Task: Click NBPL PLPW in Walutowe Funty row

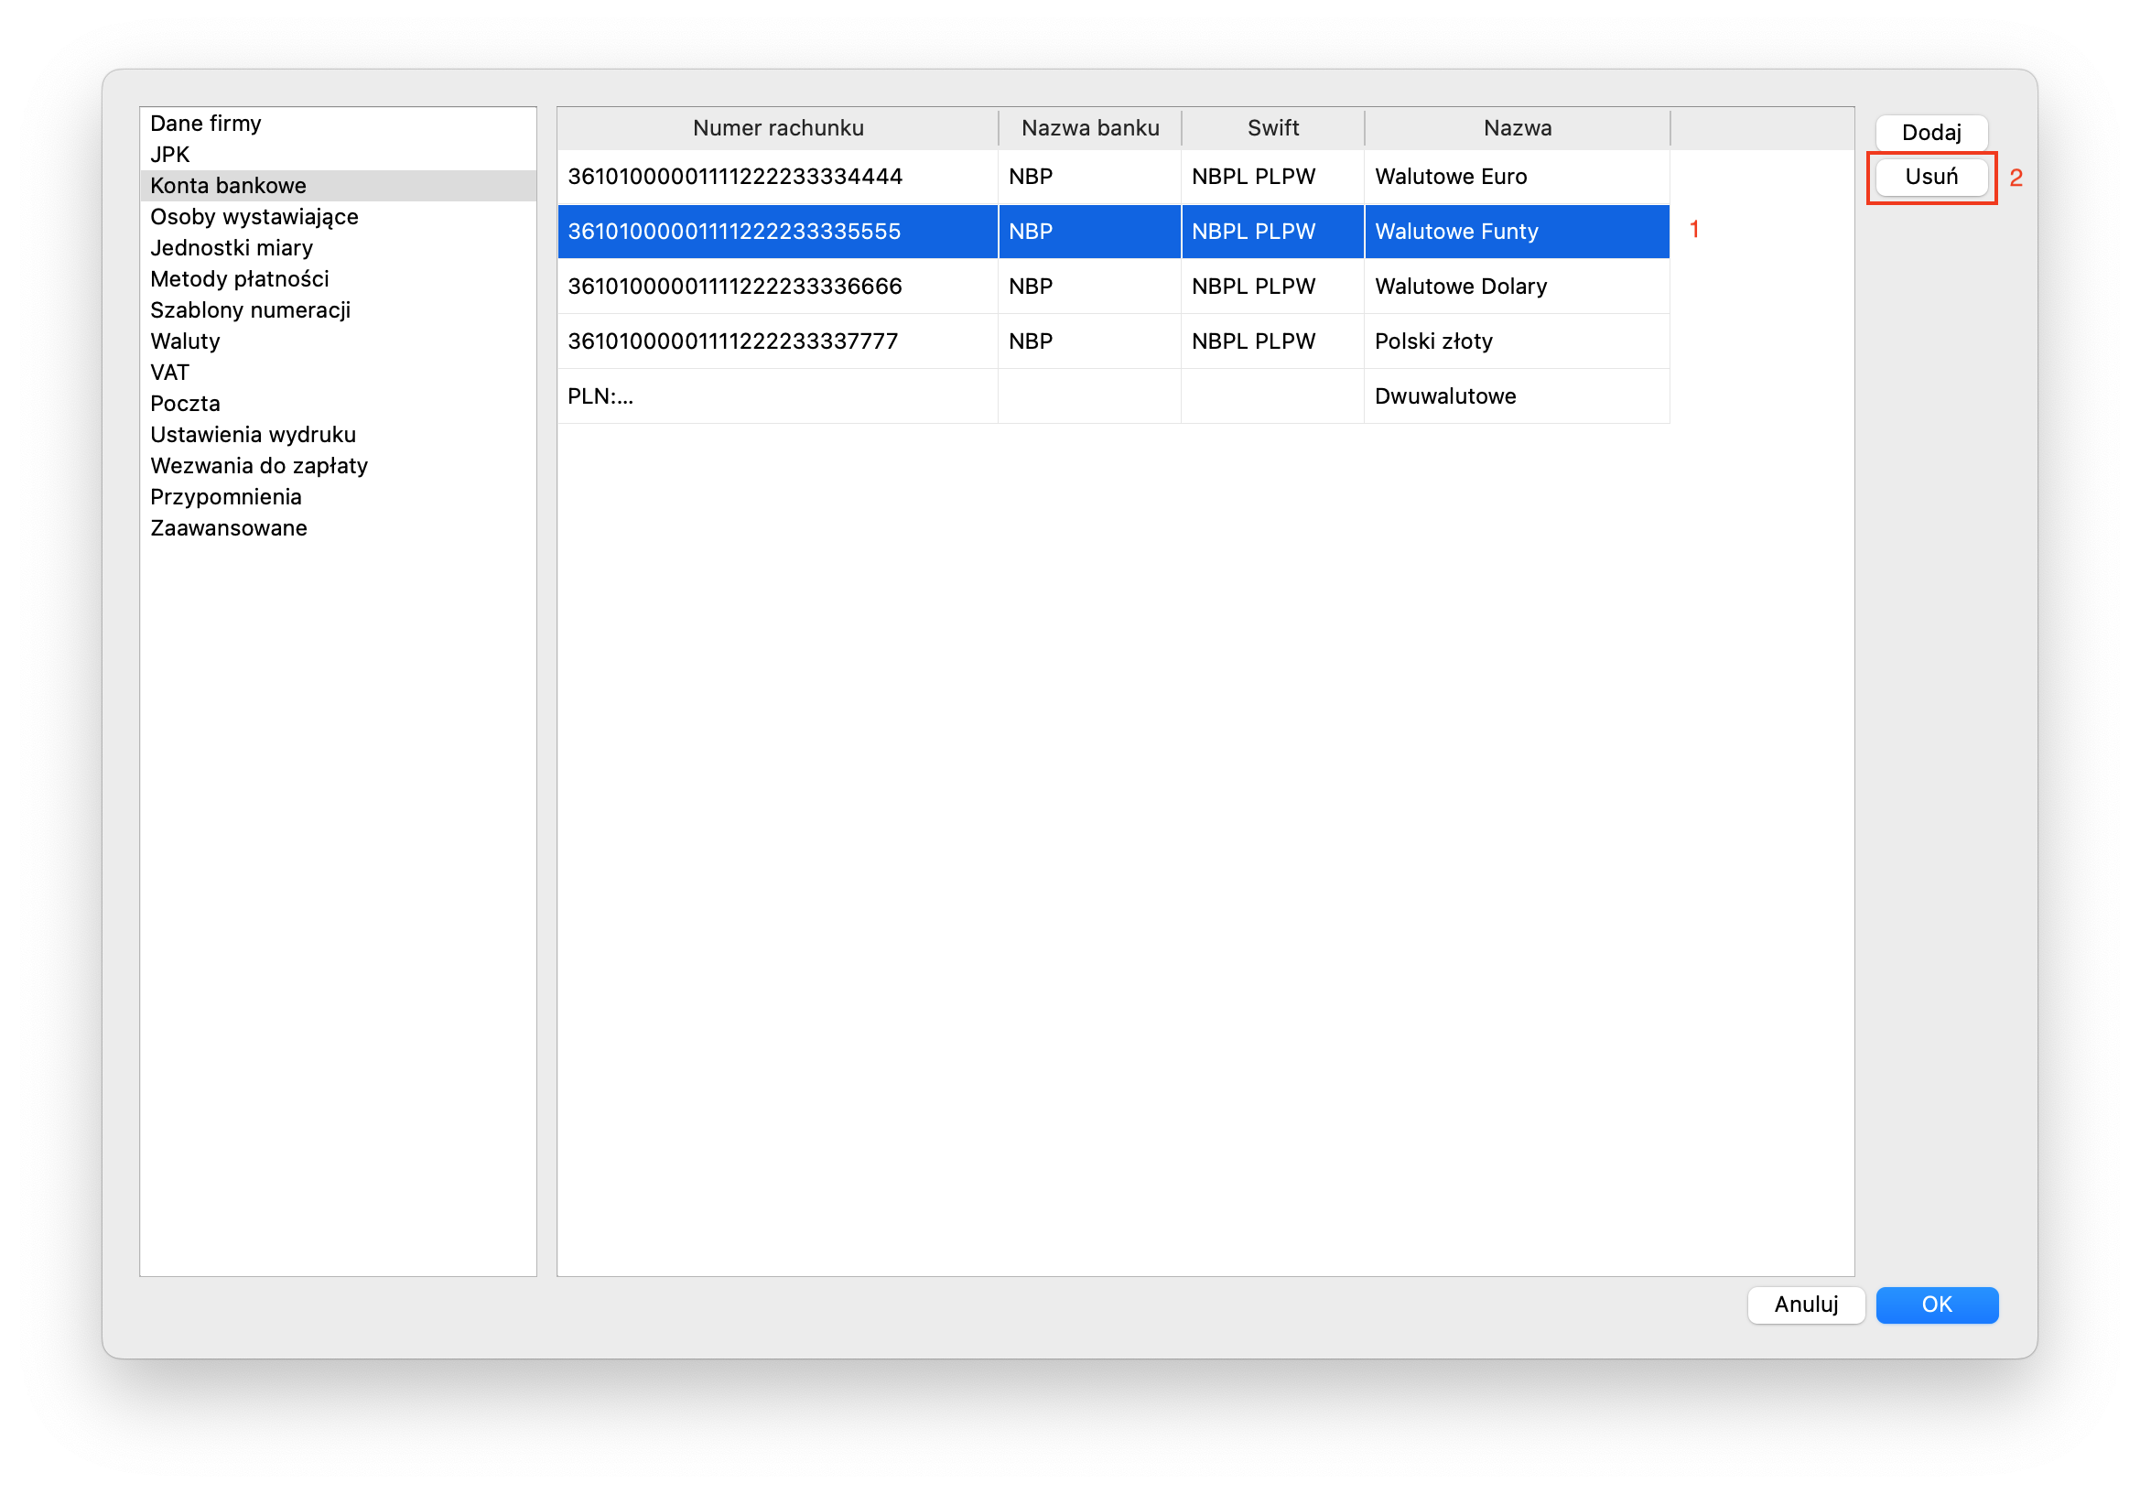Action: 1272,231
